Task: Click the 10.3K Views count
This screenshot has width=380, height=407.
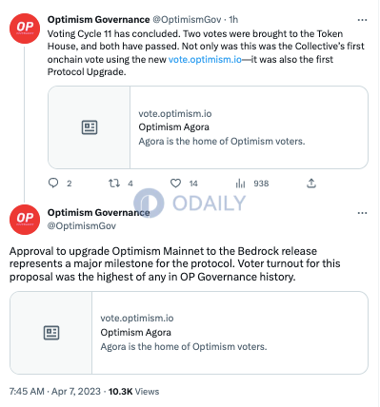Action: [133, 392]
